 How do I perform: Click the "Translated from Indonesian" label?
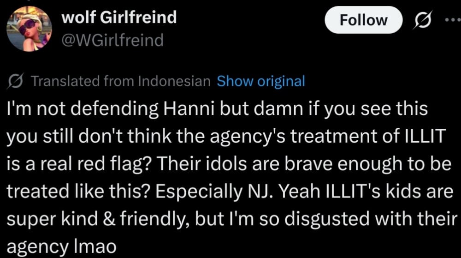tap(120, 81)
